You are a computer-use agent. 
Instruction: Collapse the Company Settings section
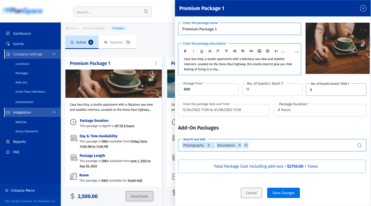(x=54, y=54)
